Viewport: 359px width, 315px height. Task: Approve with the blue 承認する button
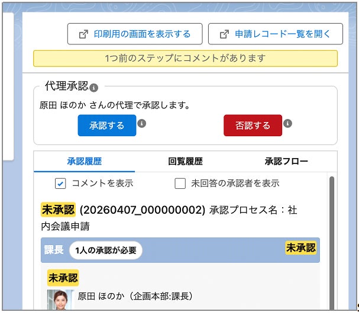pos(107,126)
